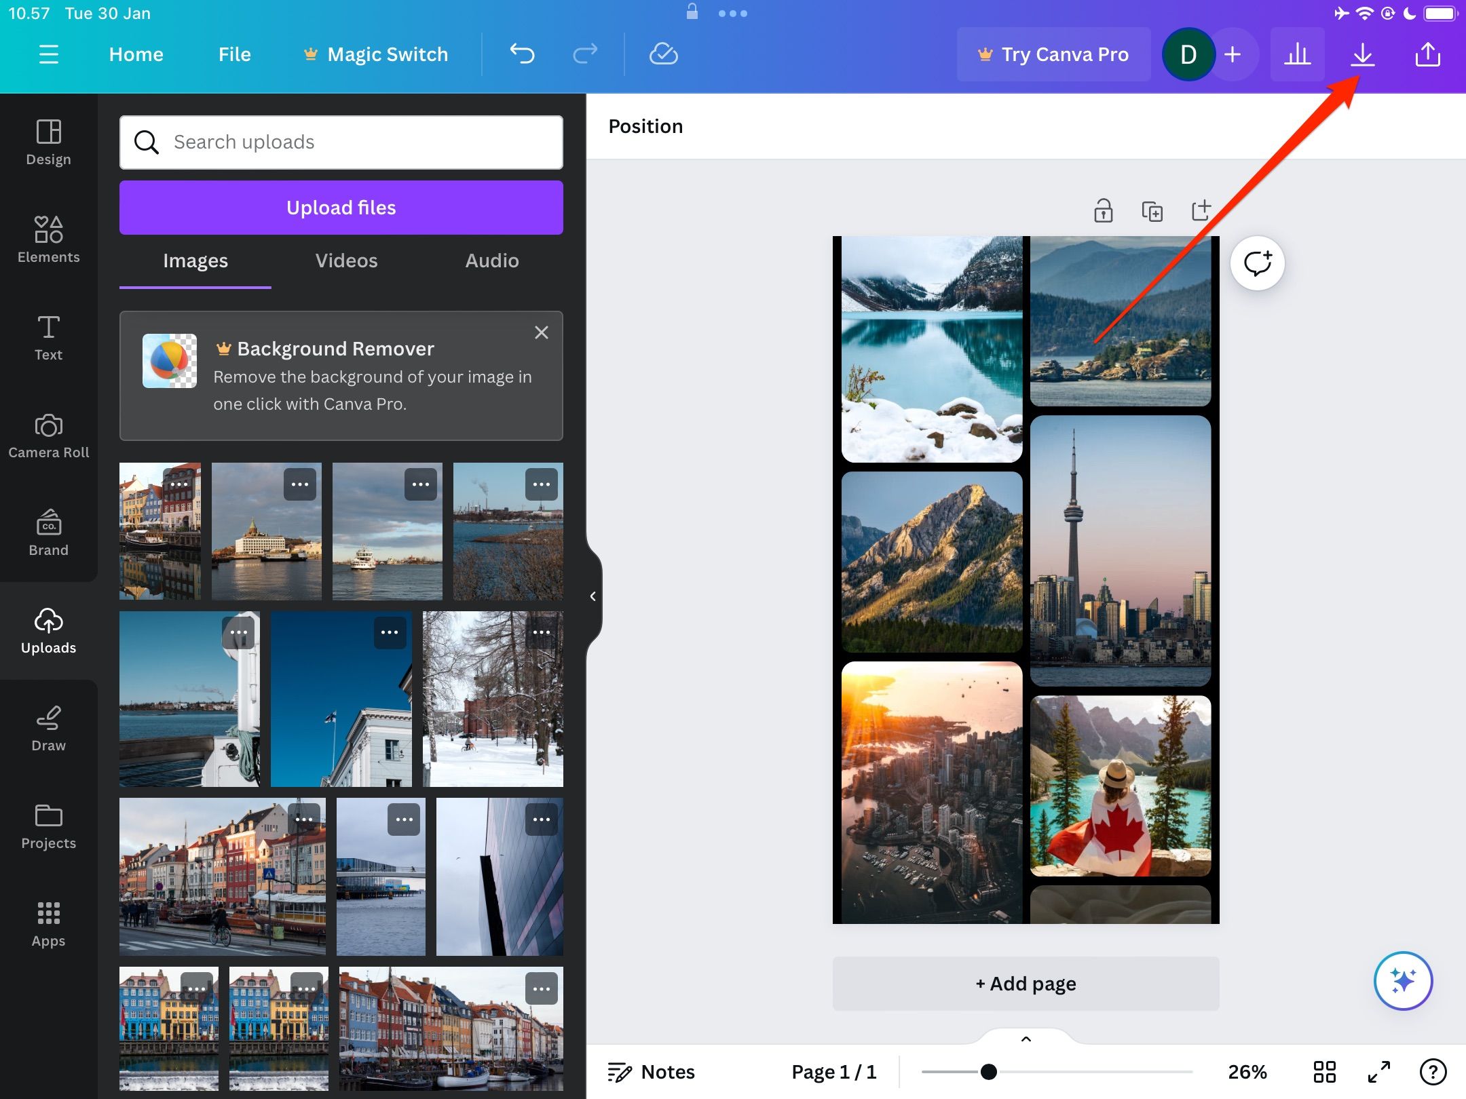Open the Camera Roll panel
1466x1099 pixels.
click(x=48, y=436)
